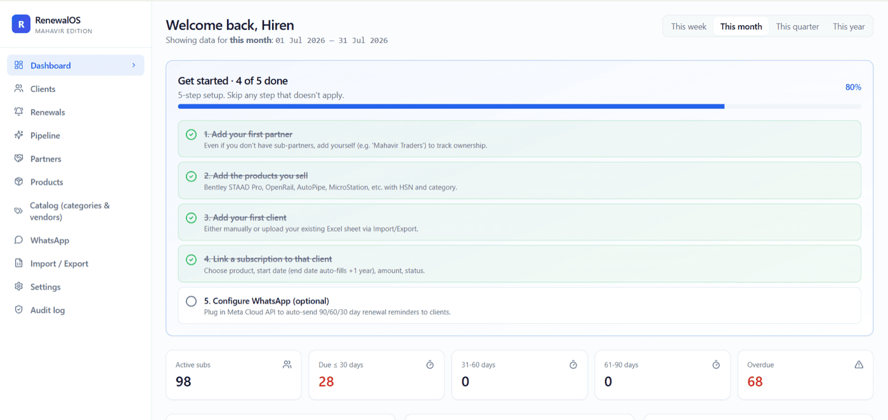Open Audit log label in sidebar
Screen dimensions: 888x420
coord(48,310)
